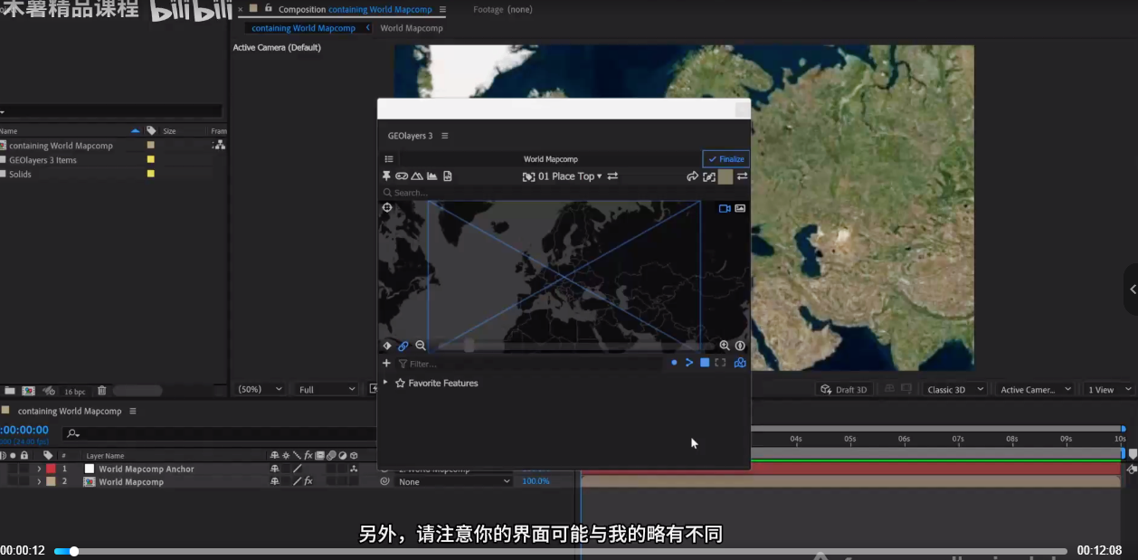Click the camera icon in map corner
Screen dimensions: 1138x560
point(725,209)
